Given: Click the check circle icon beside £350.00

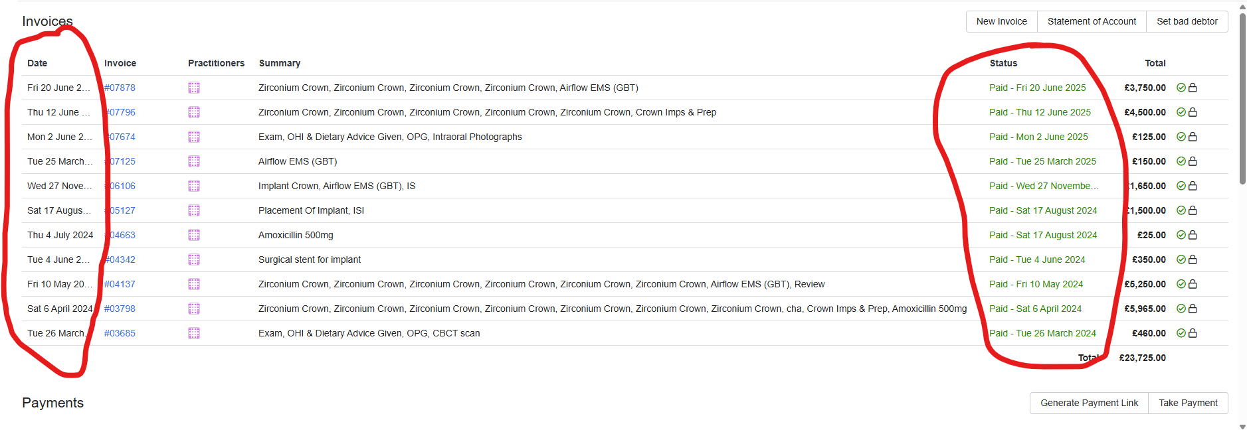Looking at the screenshot, I should 1181,259.
